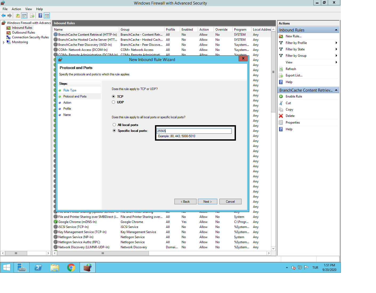The width and height of the screenshot is (376, 293).
Task: Open File Explorer from the taskbar
Action: (x=55, y=267)
